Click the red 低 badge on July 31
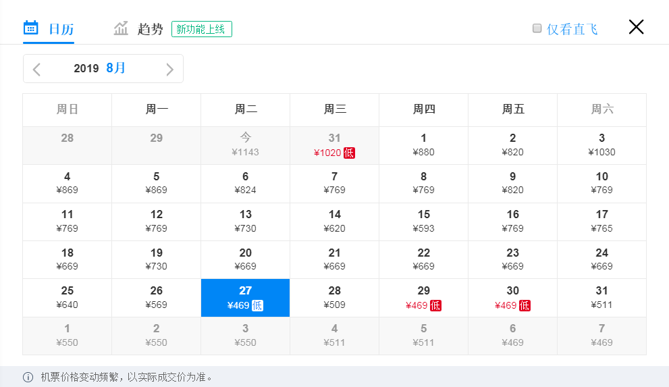669x387 pixels. pyautogui.click(x=349, y=153)
